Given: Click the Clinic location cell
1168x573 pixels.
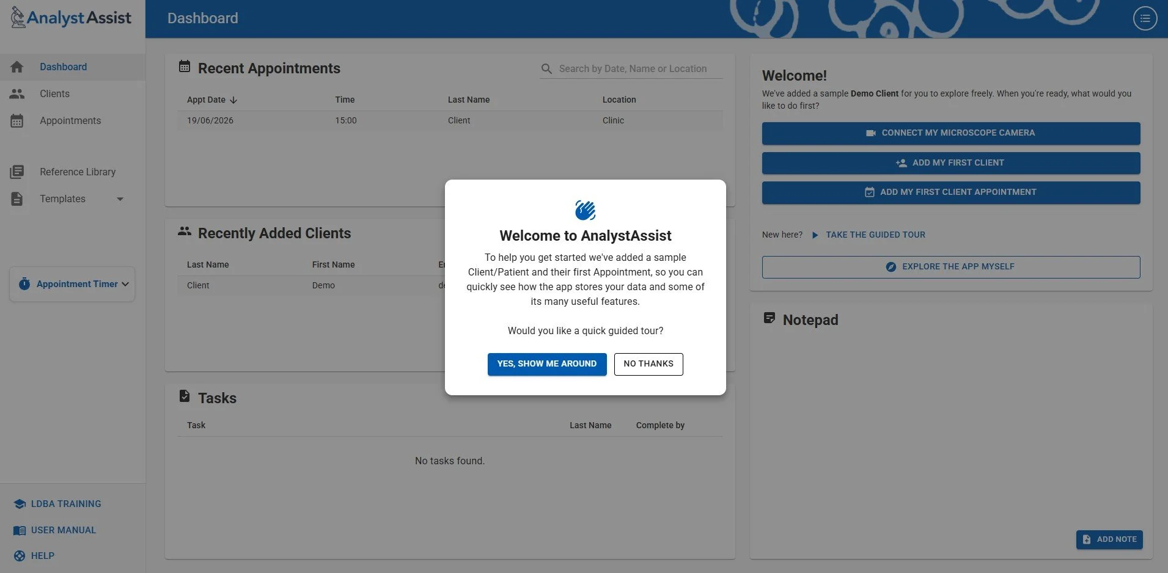Looking at the screenshot, I should pyautogui.click(x=613, y=120).
